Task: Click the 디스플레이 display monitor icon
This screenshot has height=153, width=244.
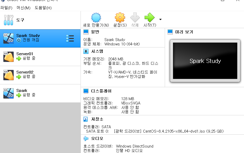Action: [x=86, y=91]
